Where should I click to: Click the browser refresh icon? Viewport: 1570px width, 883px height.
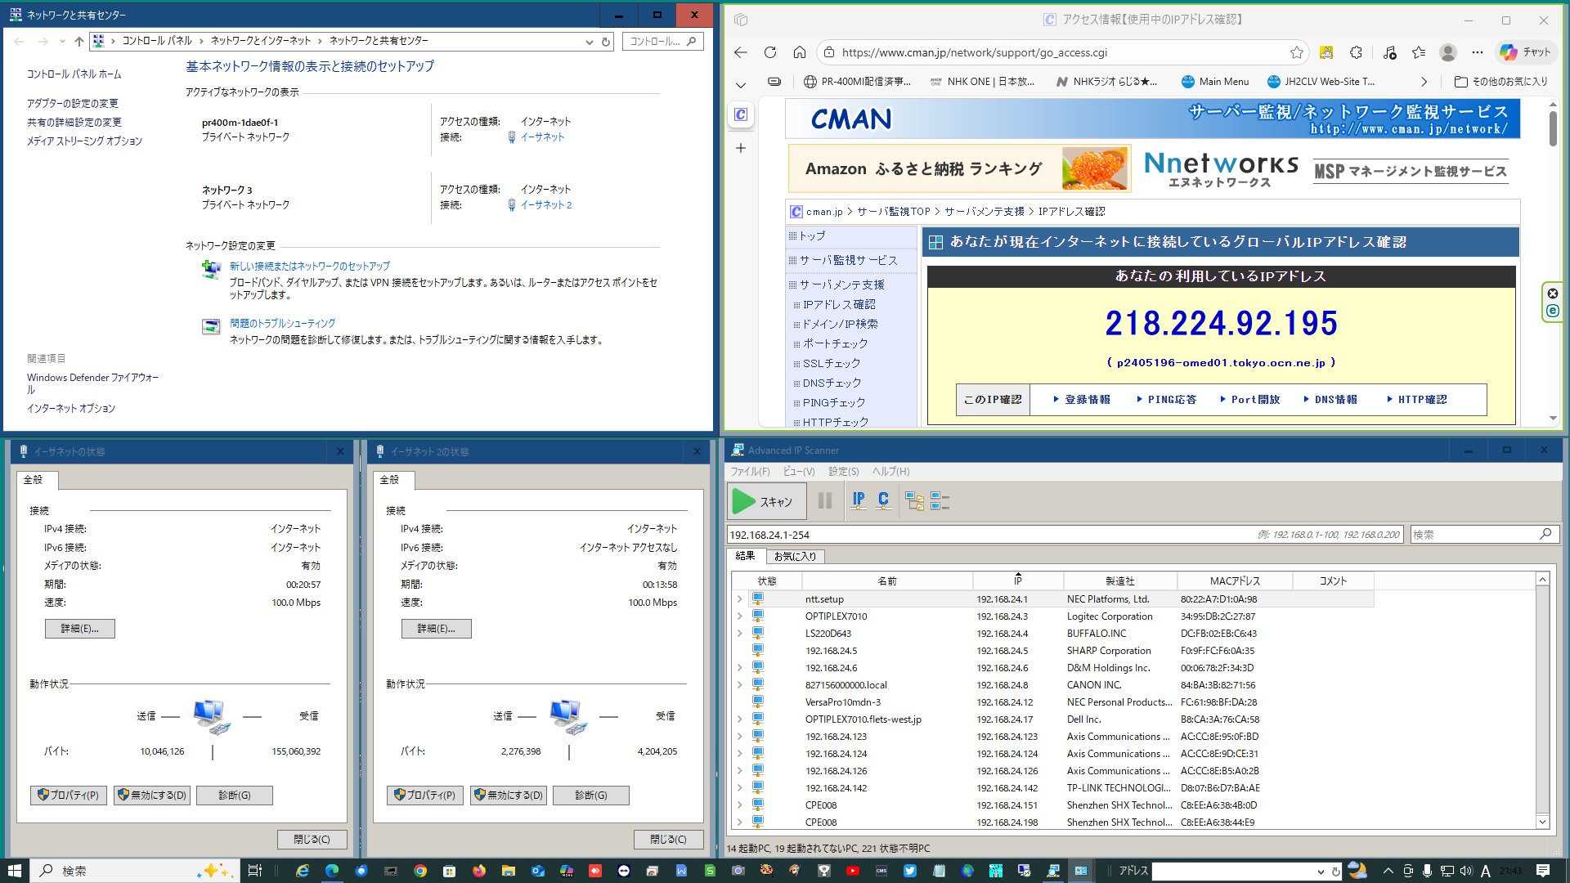tap(769, 52)
